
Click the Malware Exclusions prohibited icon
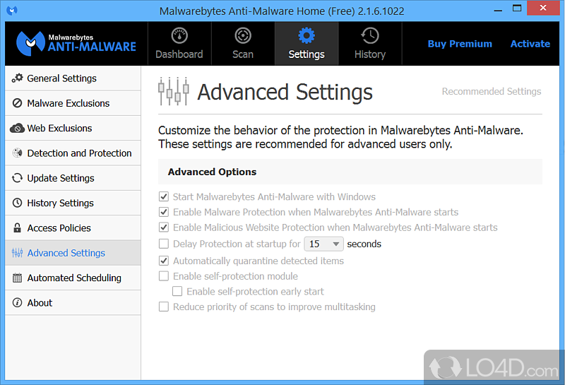pos(17,103)
